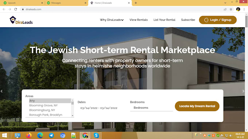This screenshot has height=139, width=248.
Task: Reload the page with refresh icon
Action: (x=15, y=9)
